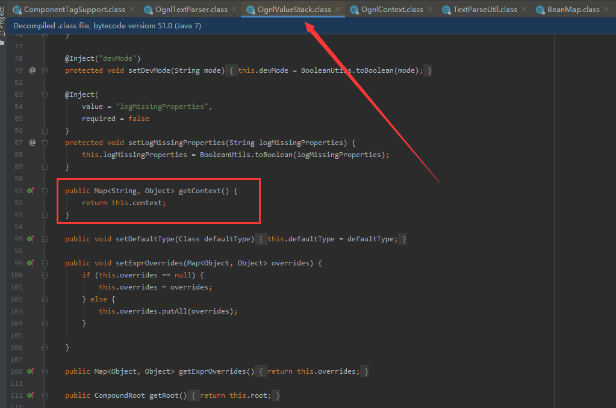Image resolution: width=616 pixels, height=408 pixels.
Task: Expand the folded getRoot method on line 112
Action: click(x=45, y=396)
